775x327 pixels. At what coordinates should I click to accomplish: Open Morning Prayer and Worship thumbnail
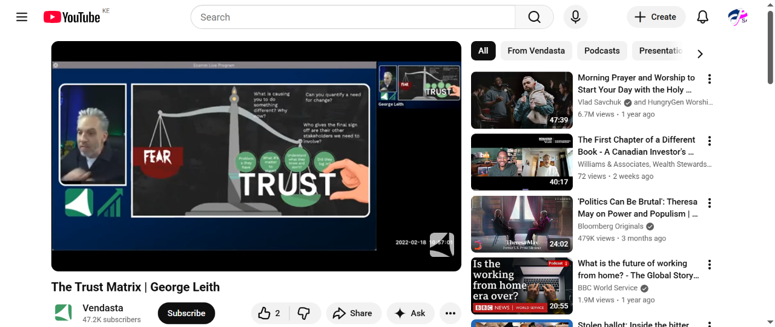click(x=522, y=100)
